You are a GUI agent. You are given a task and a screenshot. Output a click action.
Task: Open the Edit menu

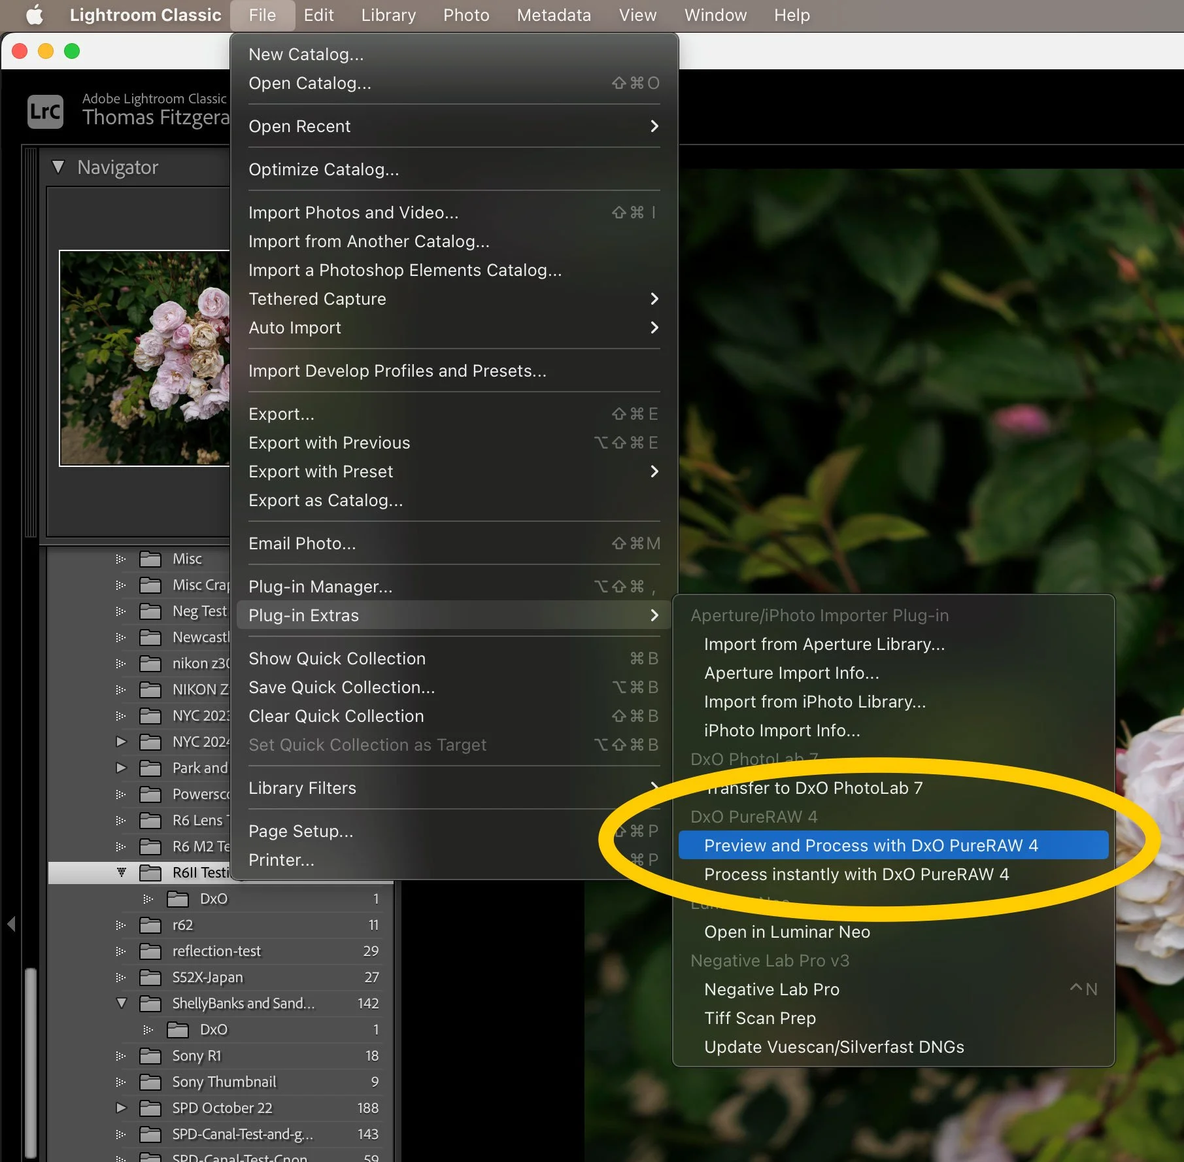pyautogui.click(x=318, y=15)
